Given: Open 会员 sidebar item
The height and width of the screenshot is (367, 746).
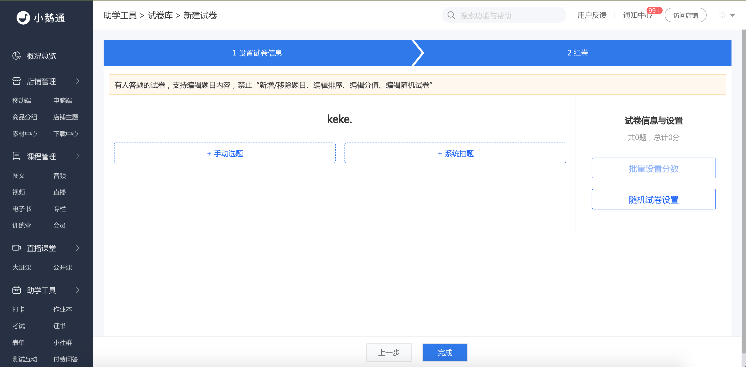Looking at the screenshot, I should pyautogui.click(x=59, y=225).
